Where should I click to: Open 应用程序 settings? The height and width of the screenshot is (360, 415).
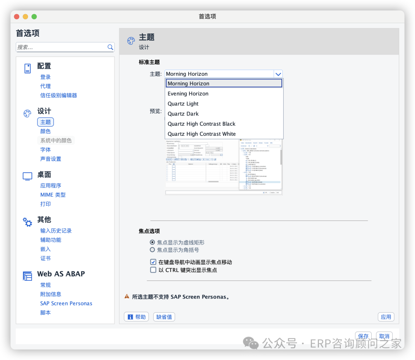51,185
